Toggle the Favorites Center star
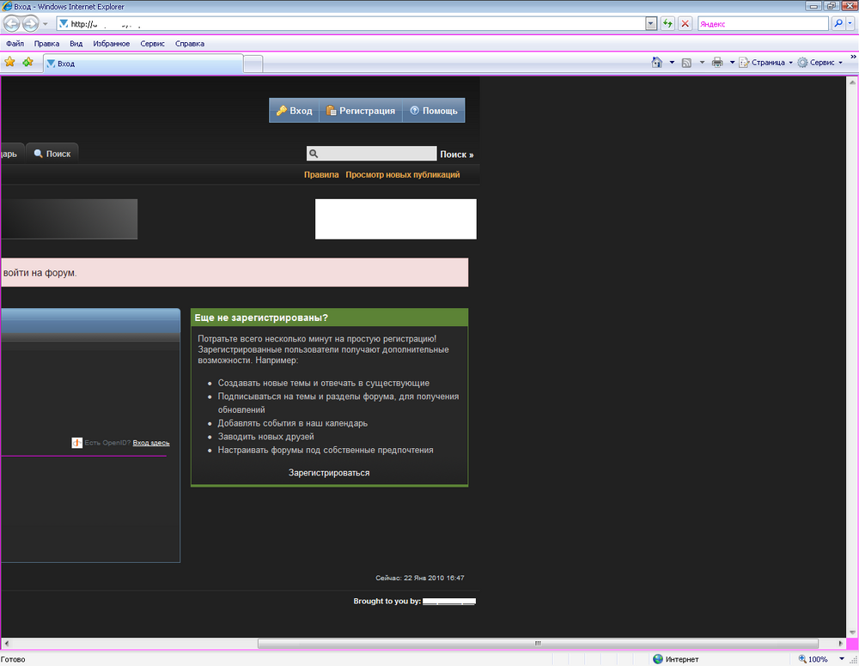Viewport: 859px width, 666px height. coord(9,62)
